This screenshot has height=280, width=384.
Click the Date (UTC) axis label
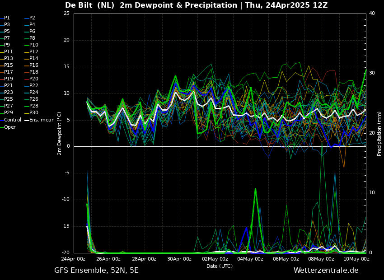point(220,266)
